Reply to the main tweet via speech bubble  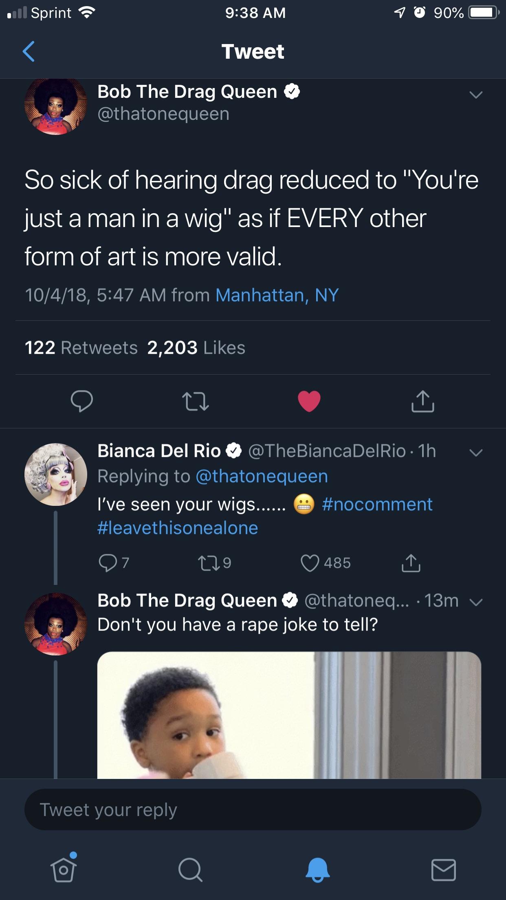tap(81, 401)
